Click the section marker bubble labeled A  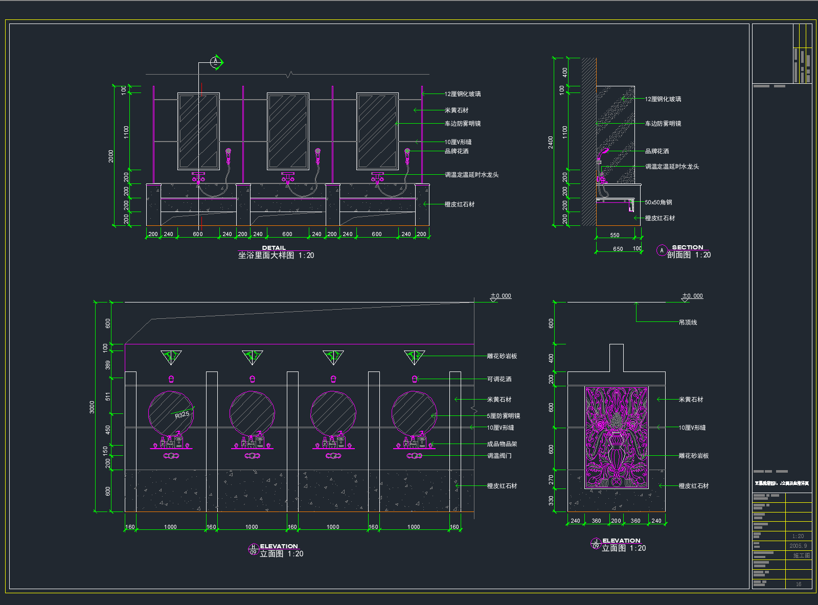tap(215, 62)
